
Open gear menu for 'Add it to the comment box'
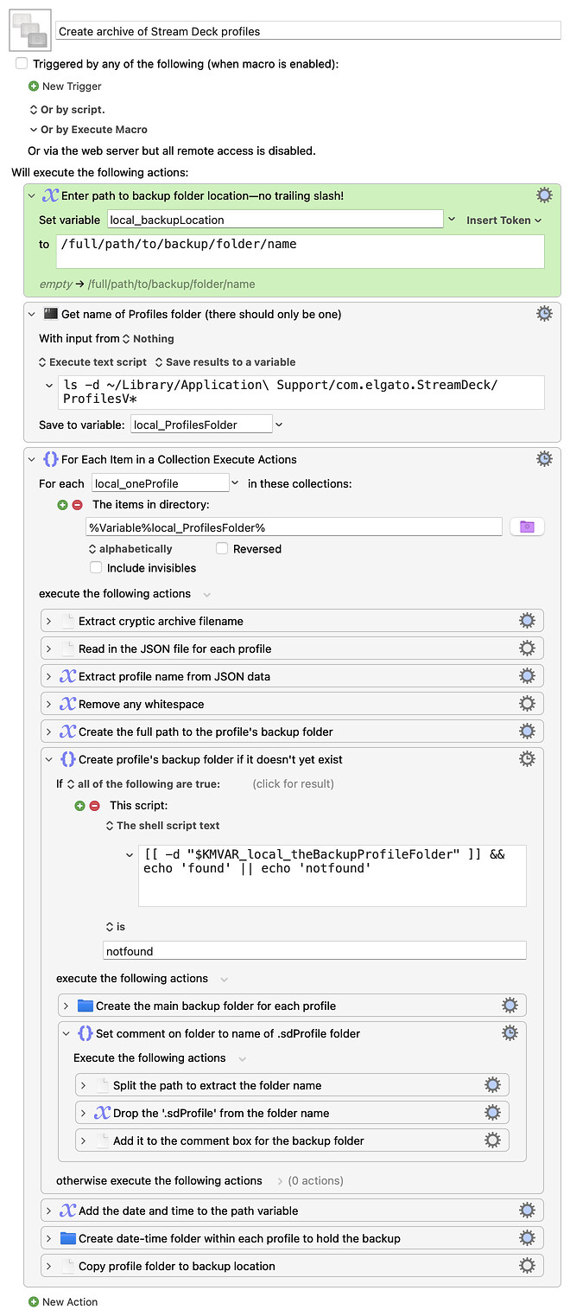(x=492, y=1140)
